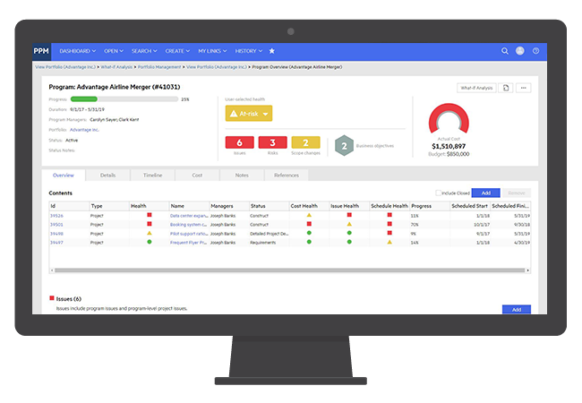Screen dimensions: 582x403
Task: Open the Pilot support project link
Action: coord(189,234)
